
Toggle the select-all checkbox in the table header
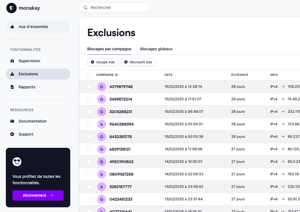pos(89,75)
